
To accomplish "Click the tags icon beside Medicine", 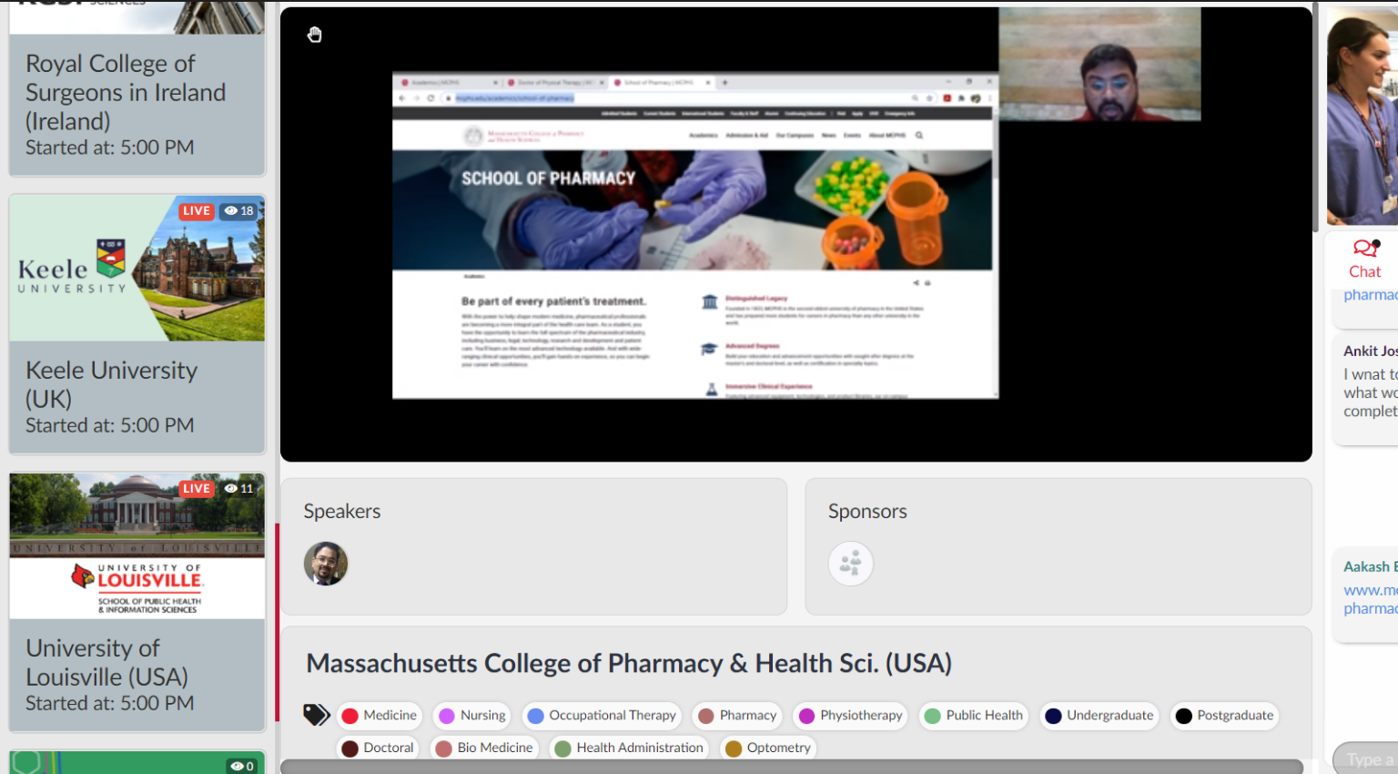I will pos(317,715).
